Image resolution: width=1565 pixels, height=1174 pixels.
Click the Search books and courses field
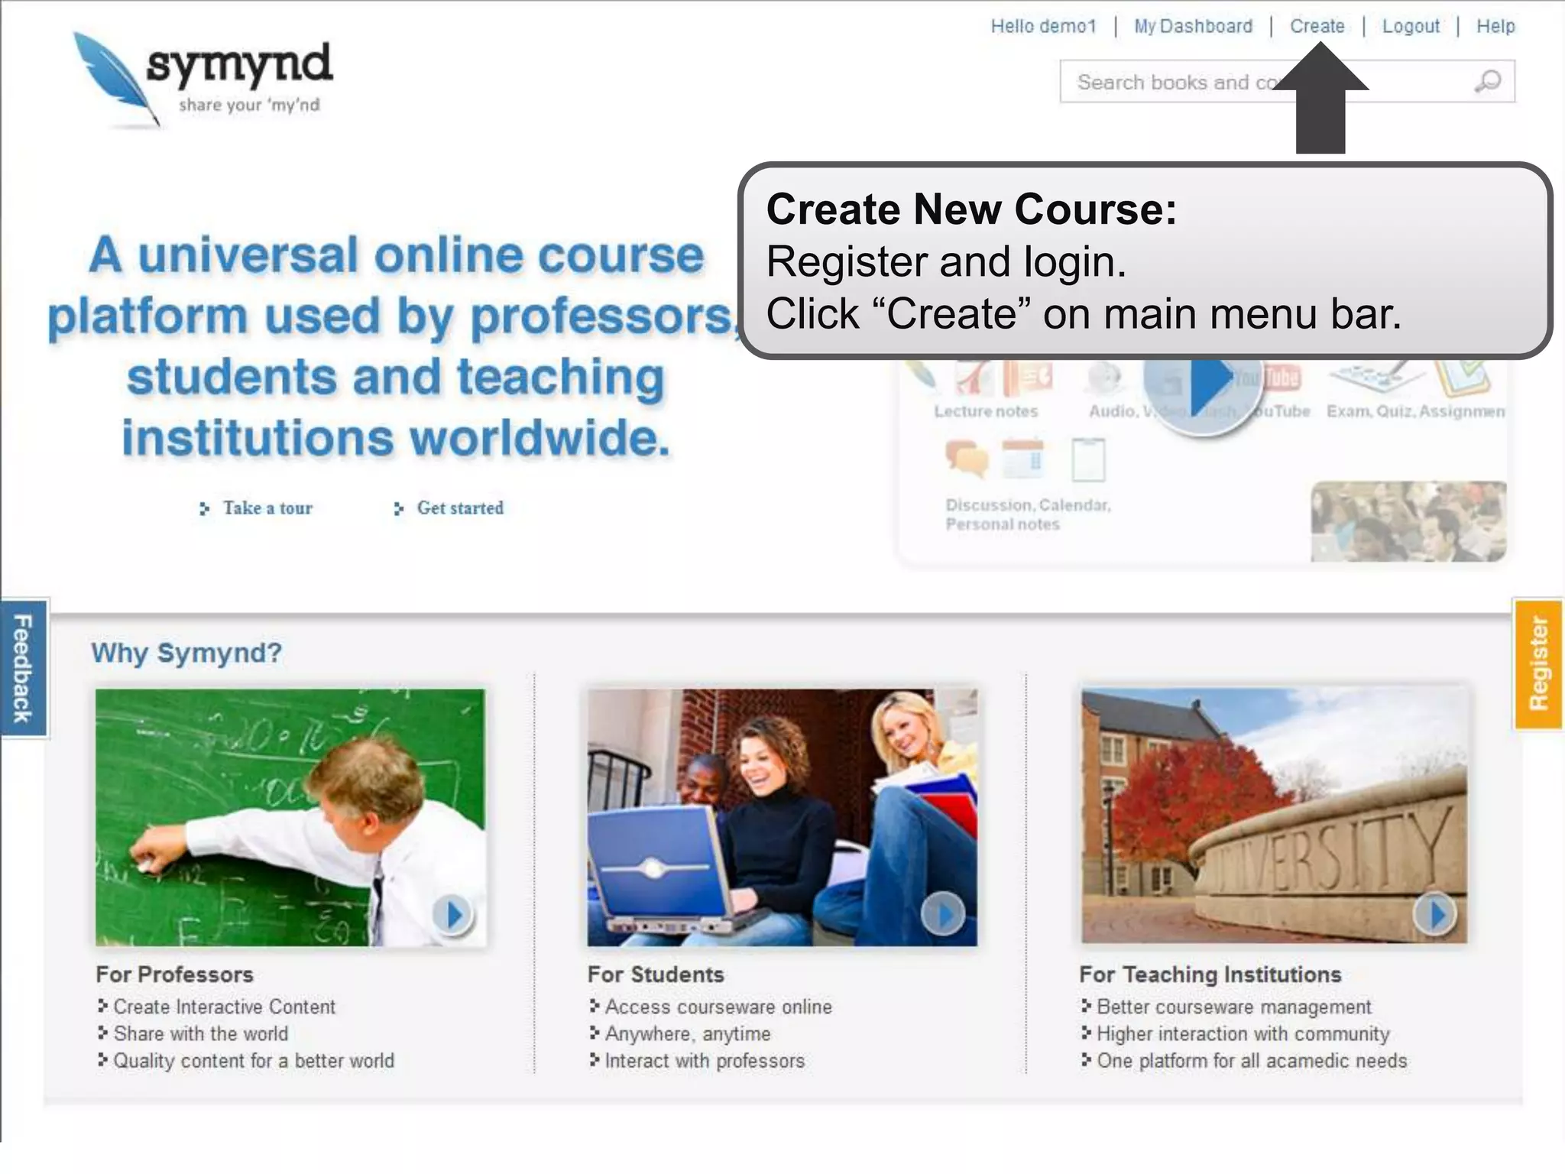tap(1169, 82)
